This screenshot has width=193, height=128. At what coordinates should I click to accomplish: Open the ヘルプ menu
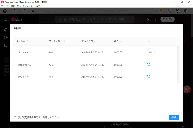37,6
